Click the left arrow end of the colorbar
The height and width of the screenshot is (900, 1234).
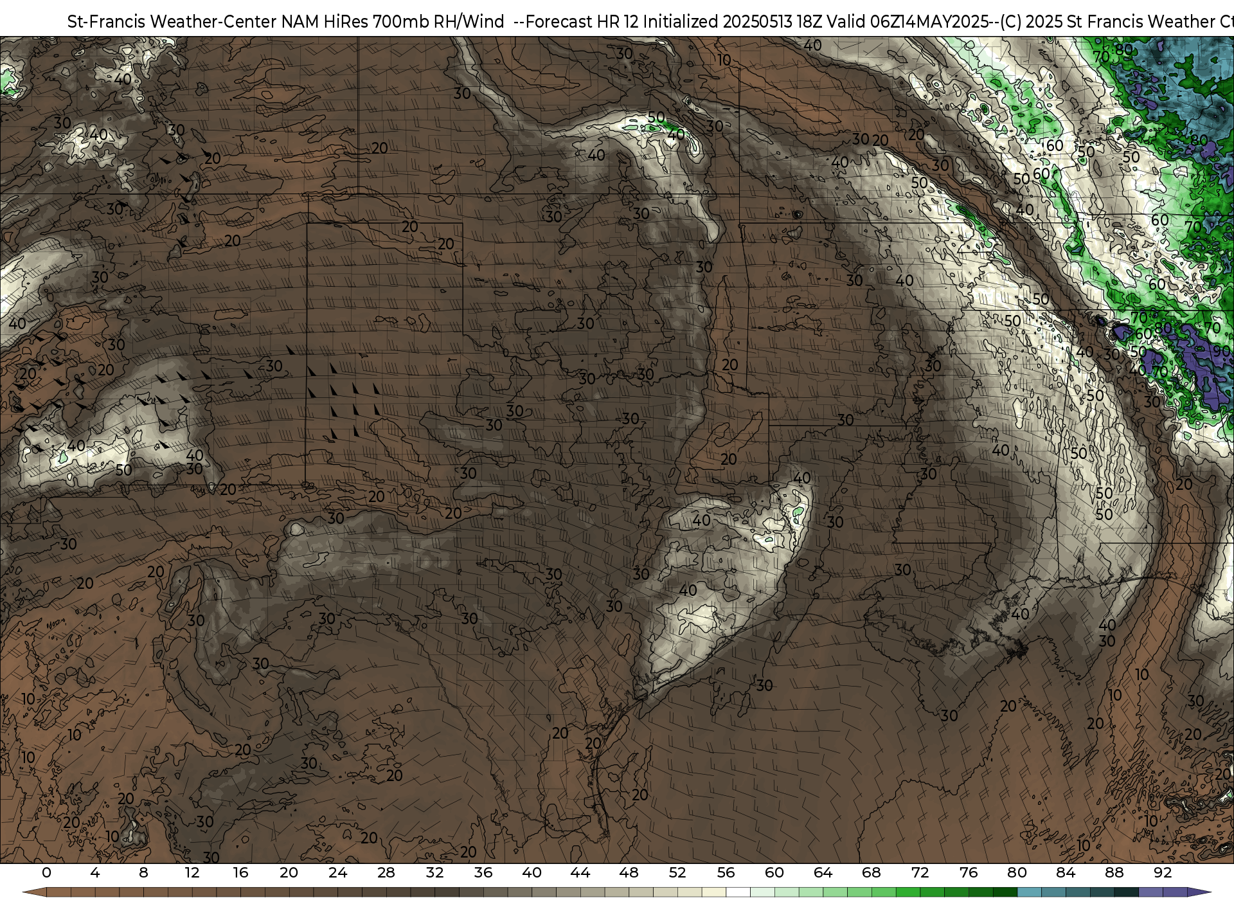point(34,892)
